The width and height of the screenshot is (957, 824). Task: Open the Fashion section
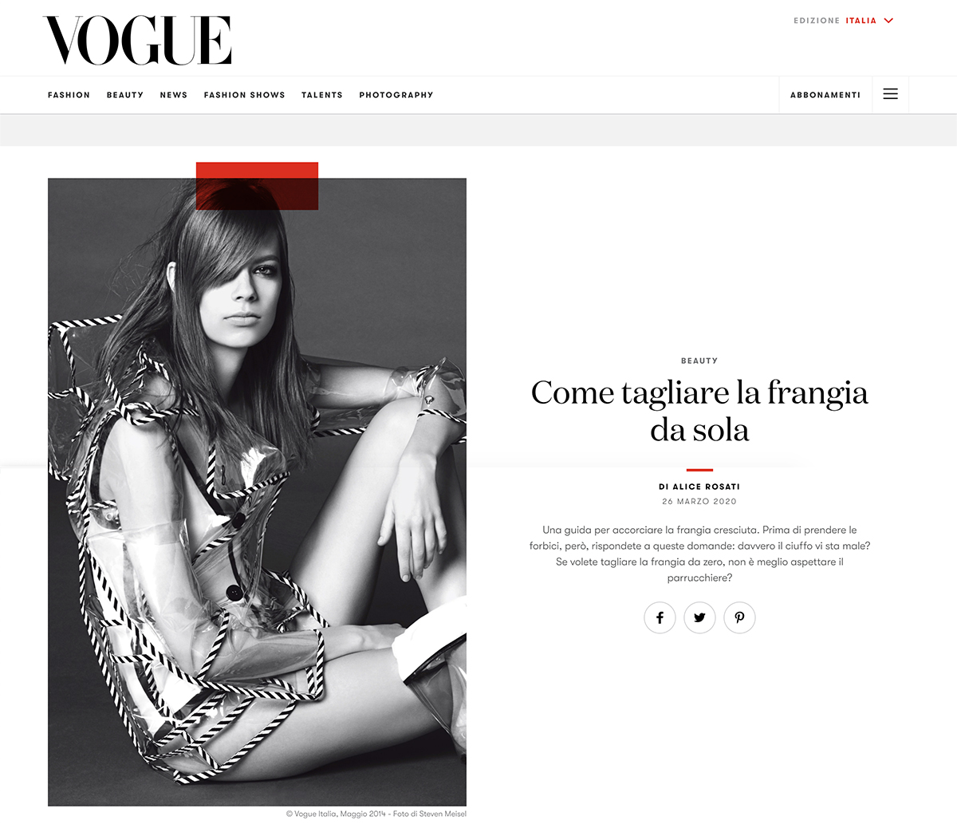[69, 95]
